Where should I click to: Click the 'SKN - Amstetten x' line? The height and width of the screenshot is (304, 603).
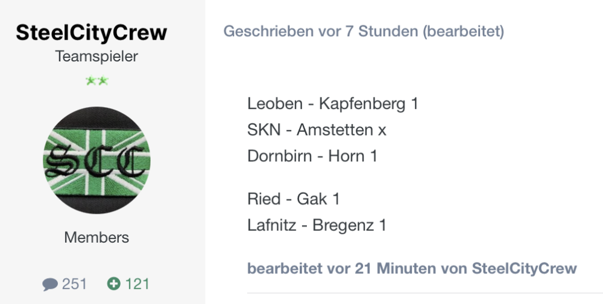(x=317, y=130)
